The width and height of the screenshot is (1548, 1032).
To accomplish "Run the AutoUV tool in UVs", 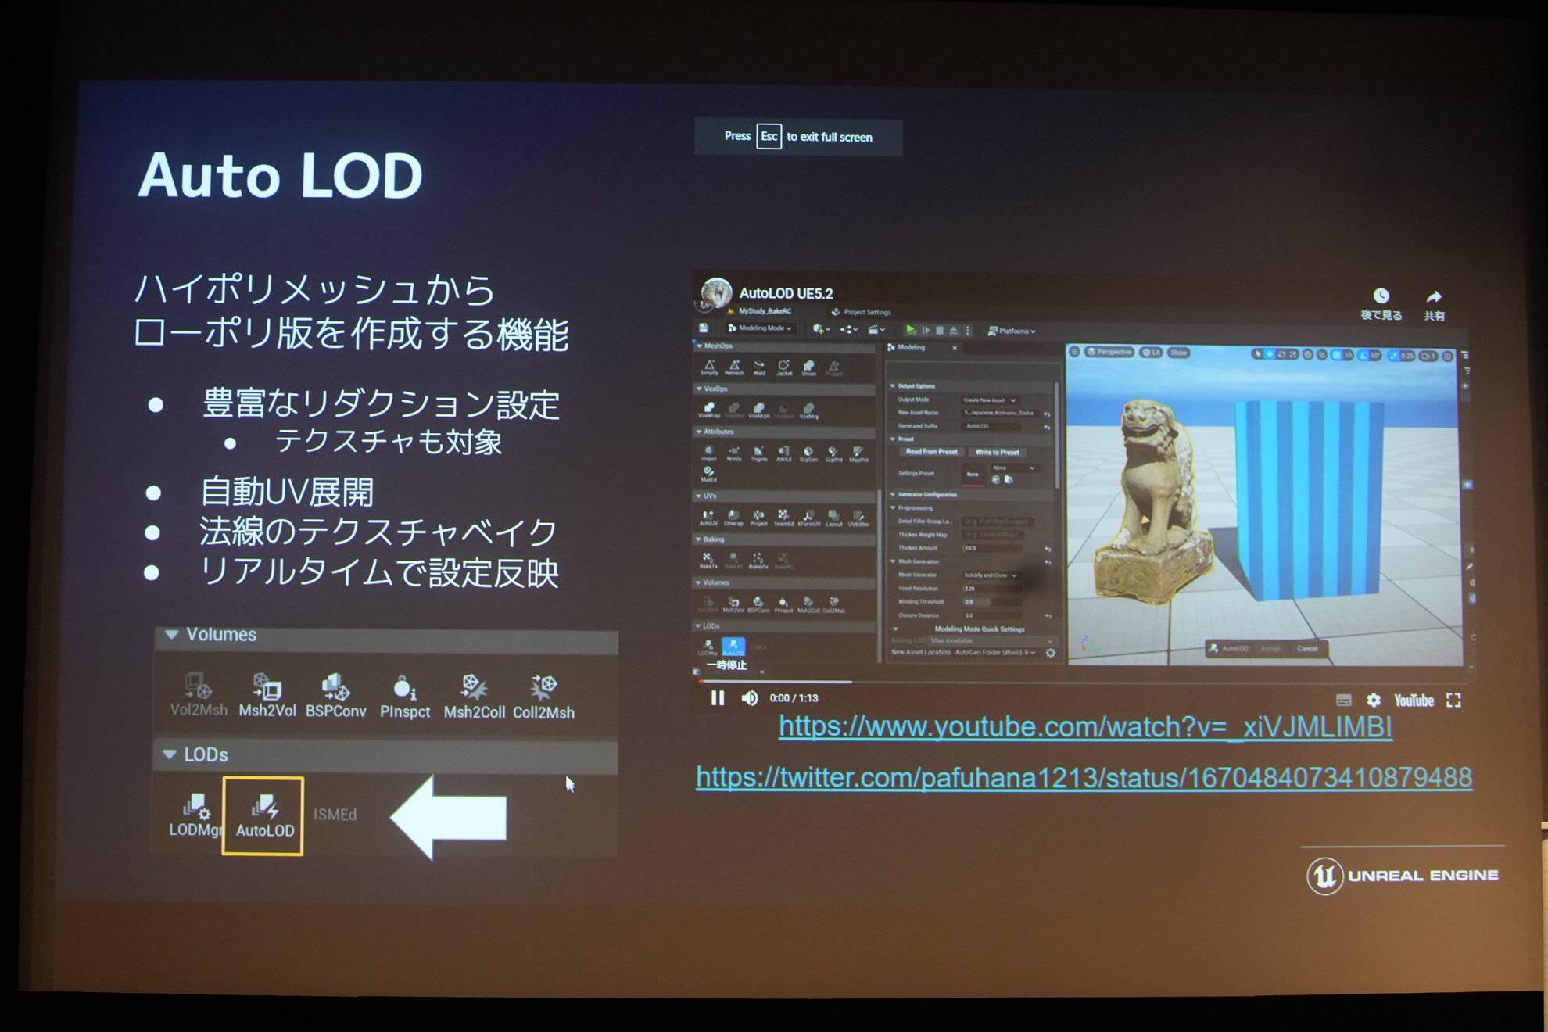I will pos(708,518).
